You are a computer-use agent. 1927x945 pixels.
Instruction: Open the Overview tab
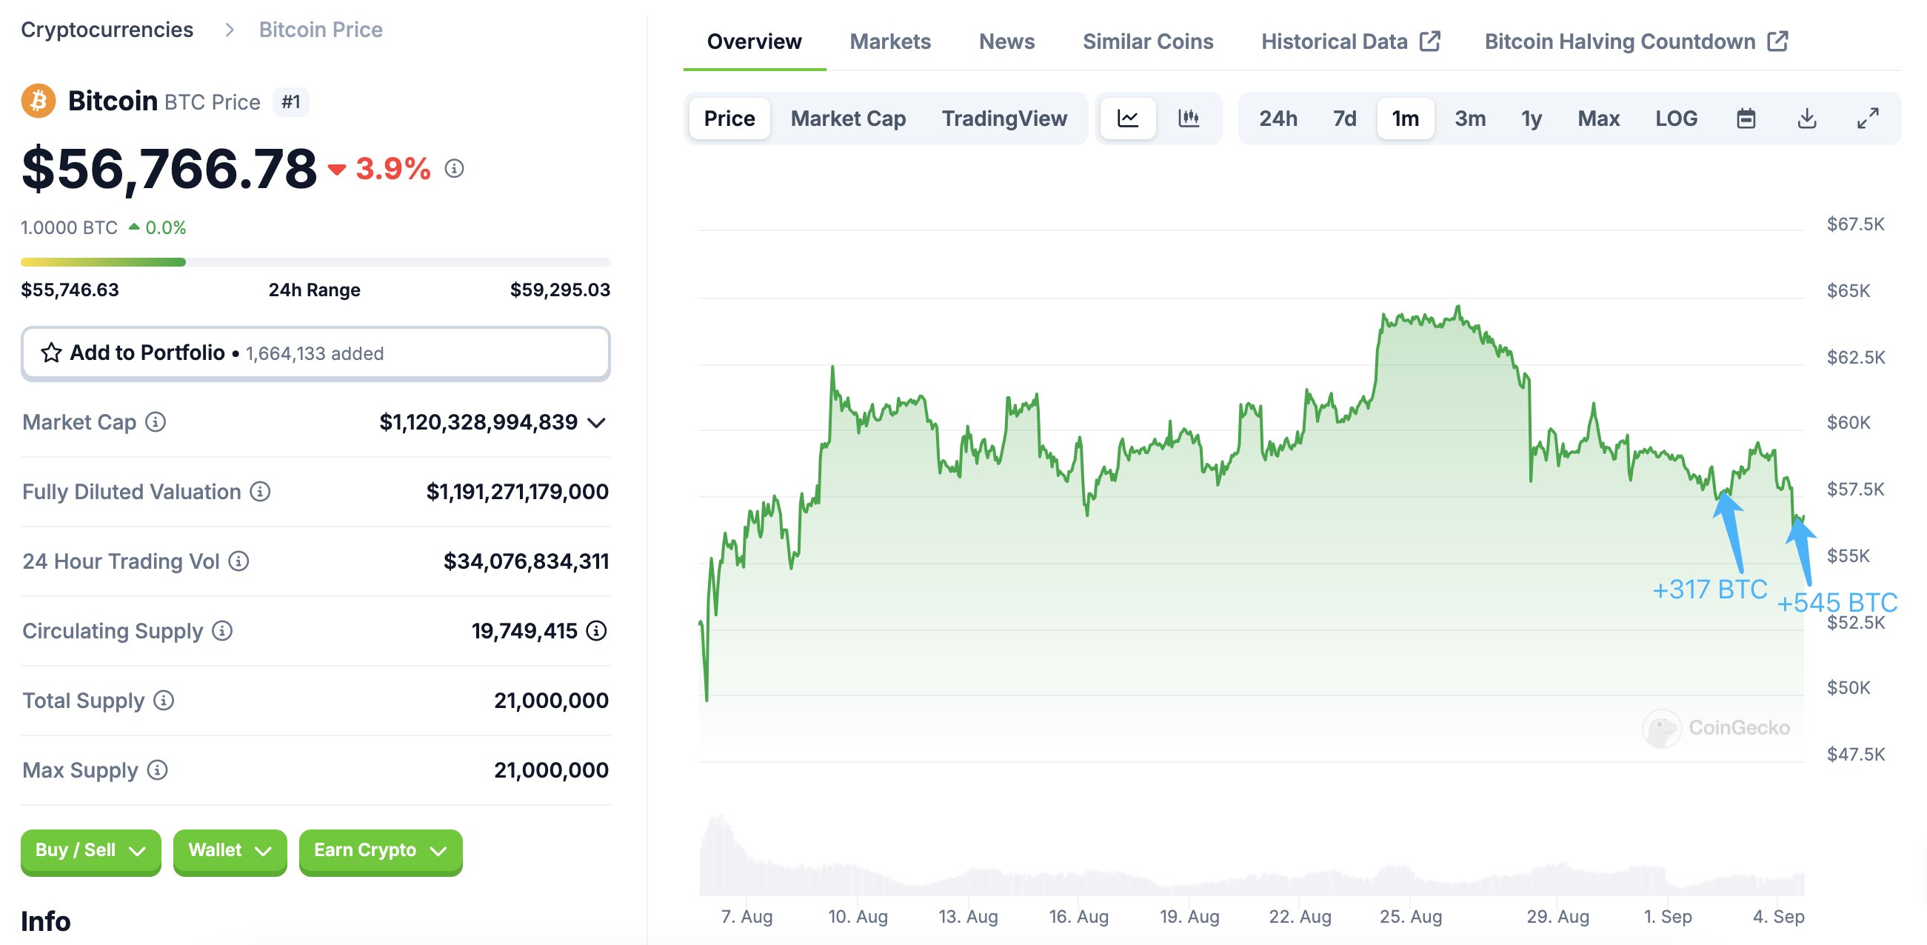[x=754, y=41]
